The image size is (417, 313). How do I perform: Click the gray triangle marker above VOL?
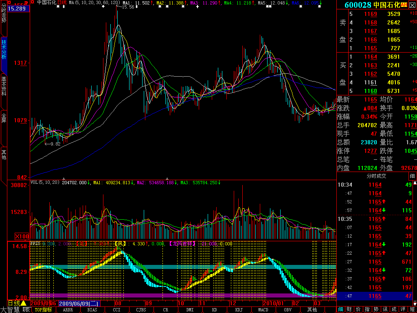[x=64, y=179]
